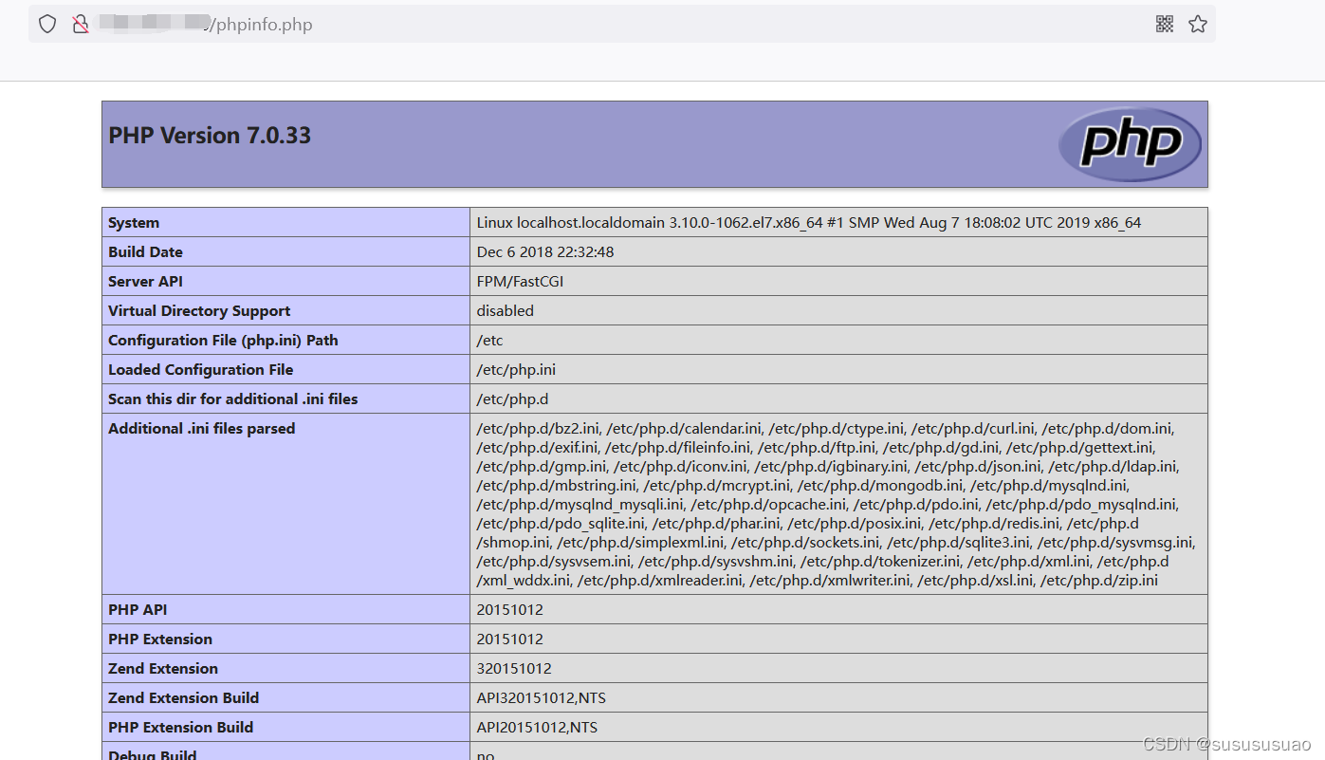Select the 'Zend Extension Build' label
The width and height of the screenshot is (1325, 760).
click(x=183, y=698)
